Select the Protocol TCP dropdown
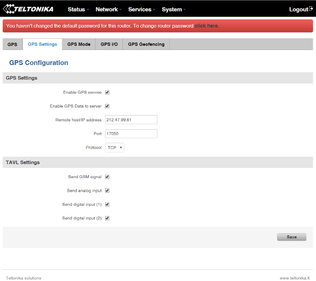The image size is (316, 281). coord(114,148)
